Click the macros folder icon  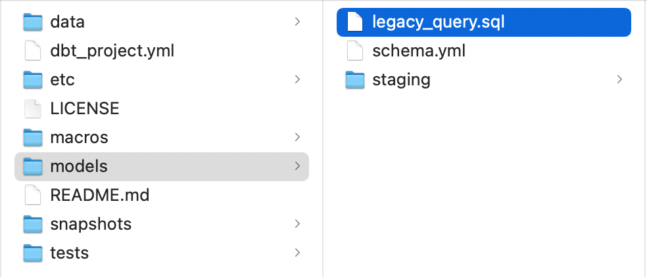[x=32, y=138]
